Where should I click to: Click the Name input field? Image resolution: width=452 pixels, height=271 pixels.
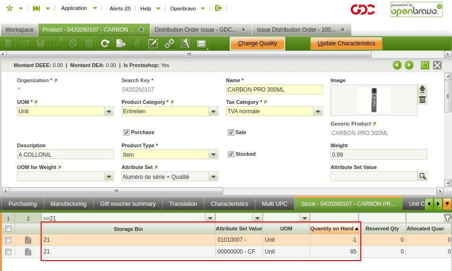tap(274, 90)
